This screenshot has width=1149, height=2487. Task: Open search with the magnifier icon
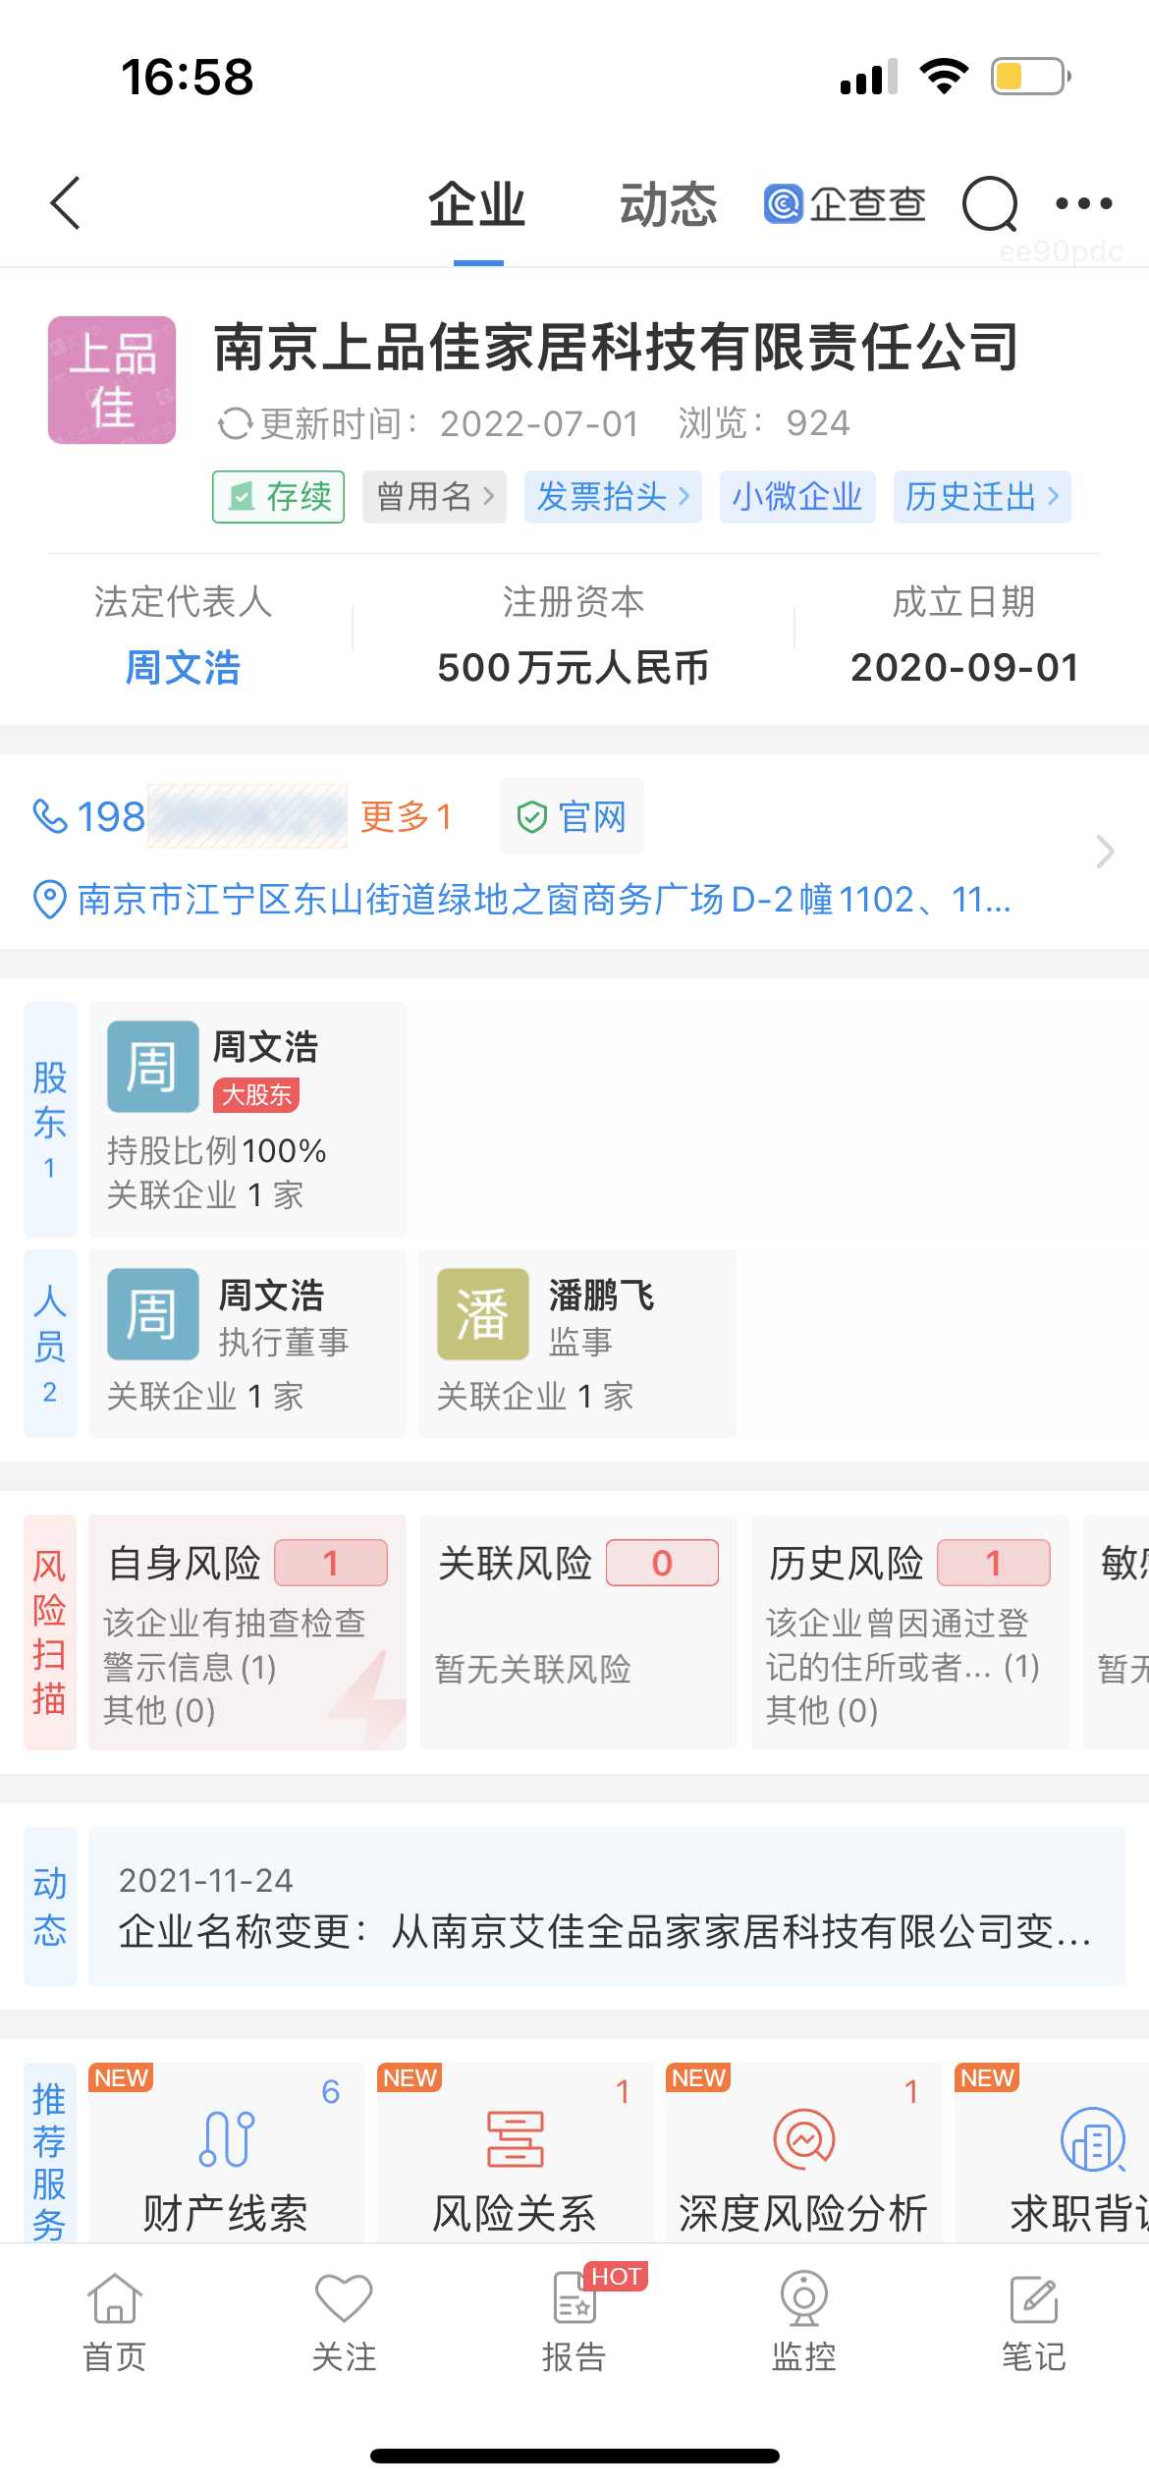(x=989, y=204)
